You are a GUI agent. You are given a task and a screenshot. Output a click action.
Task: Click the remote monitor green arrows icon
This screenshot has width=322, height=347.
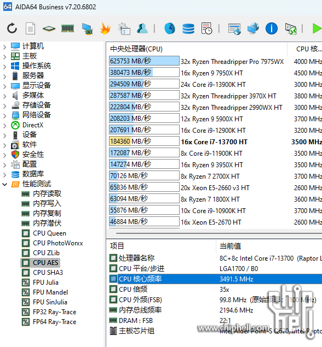coord(291,29)
